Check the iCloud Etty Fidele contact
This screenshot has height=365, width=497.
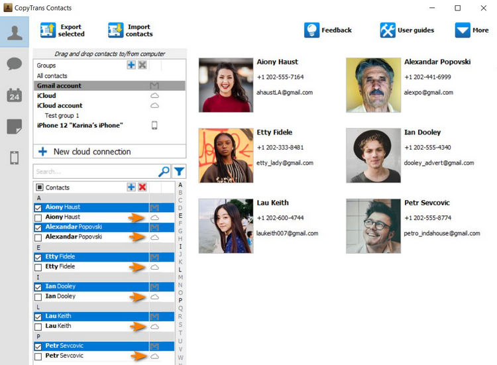[x=38, y=267]
